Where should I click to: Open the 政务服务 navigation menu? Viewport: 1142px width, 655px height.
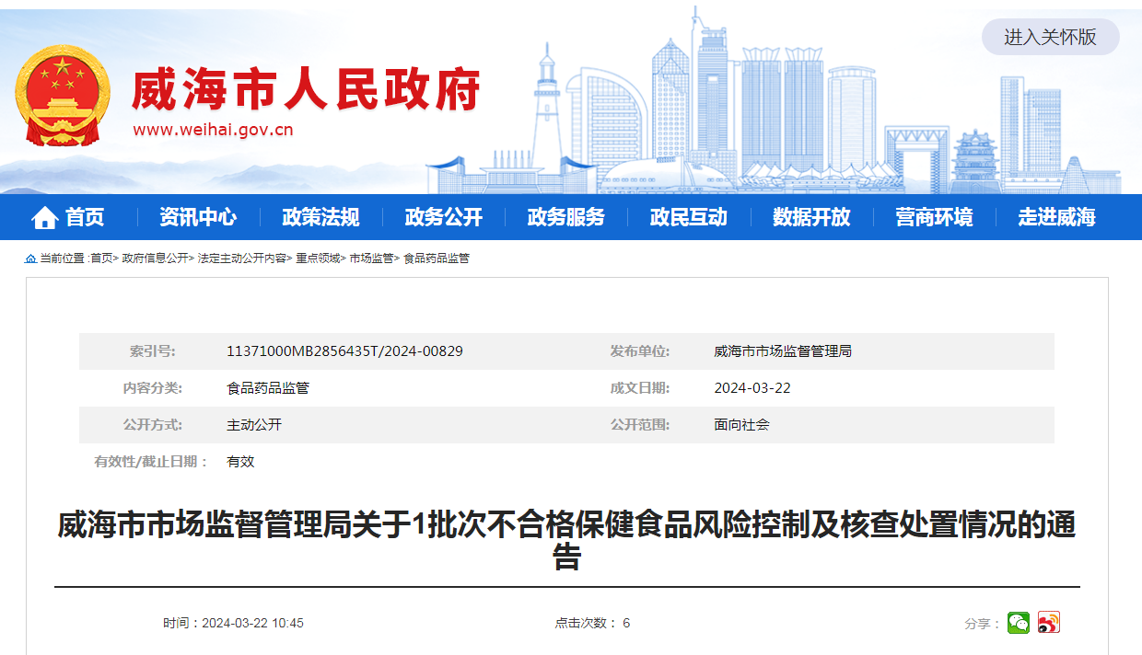(x=565, y=217)
